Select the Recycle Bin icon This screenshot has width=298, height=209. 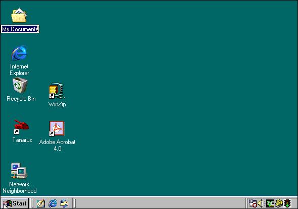click(20, 86)
